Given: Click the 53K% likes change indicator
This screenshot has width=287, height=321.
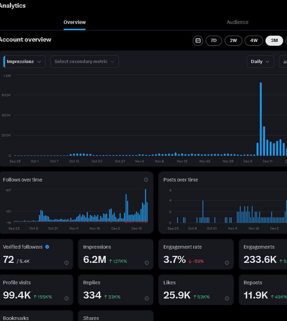Looking at the screenshot, I should [202, 297].
